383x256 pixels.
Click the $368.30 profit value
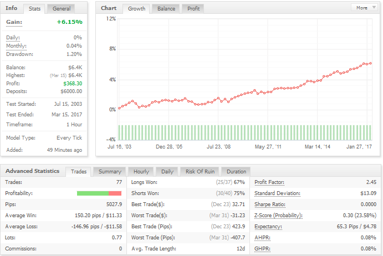tap(73, 84)
